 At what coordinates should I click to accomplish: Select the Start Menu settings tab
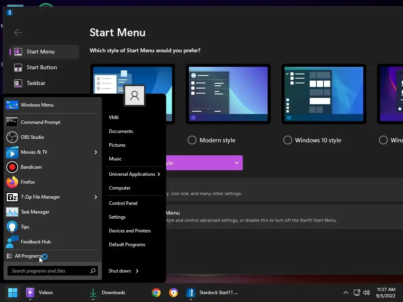pos(44,52)
